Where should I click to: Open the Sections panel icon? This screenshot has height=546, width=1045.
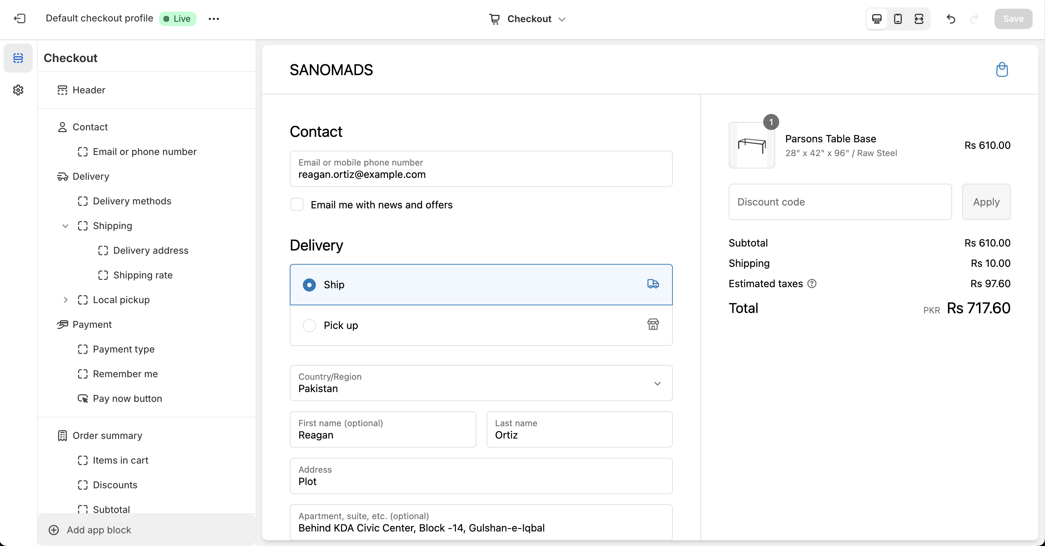pyautogui.click(x=18, y=58)
